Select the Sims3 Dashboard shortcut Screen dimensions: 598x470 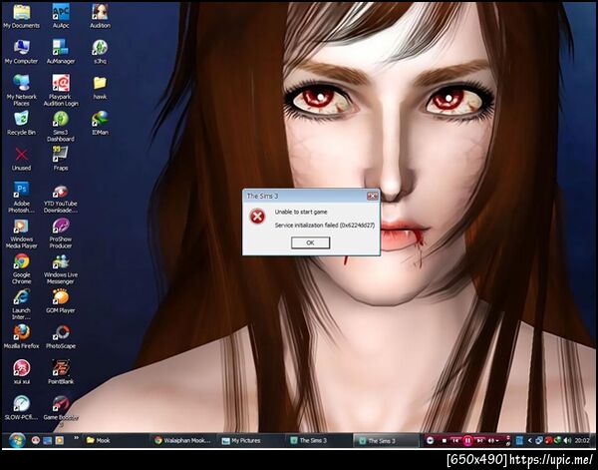61,126
